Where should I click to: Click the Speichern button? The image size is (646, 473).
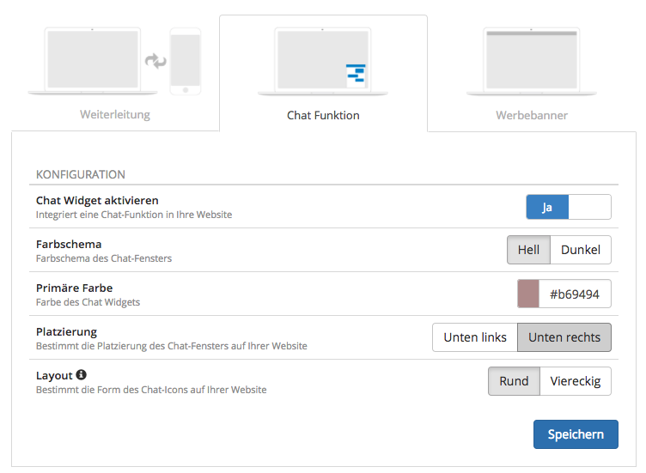576,434
